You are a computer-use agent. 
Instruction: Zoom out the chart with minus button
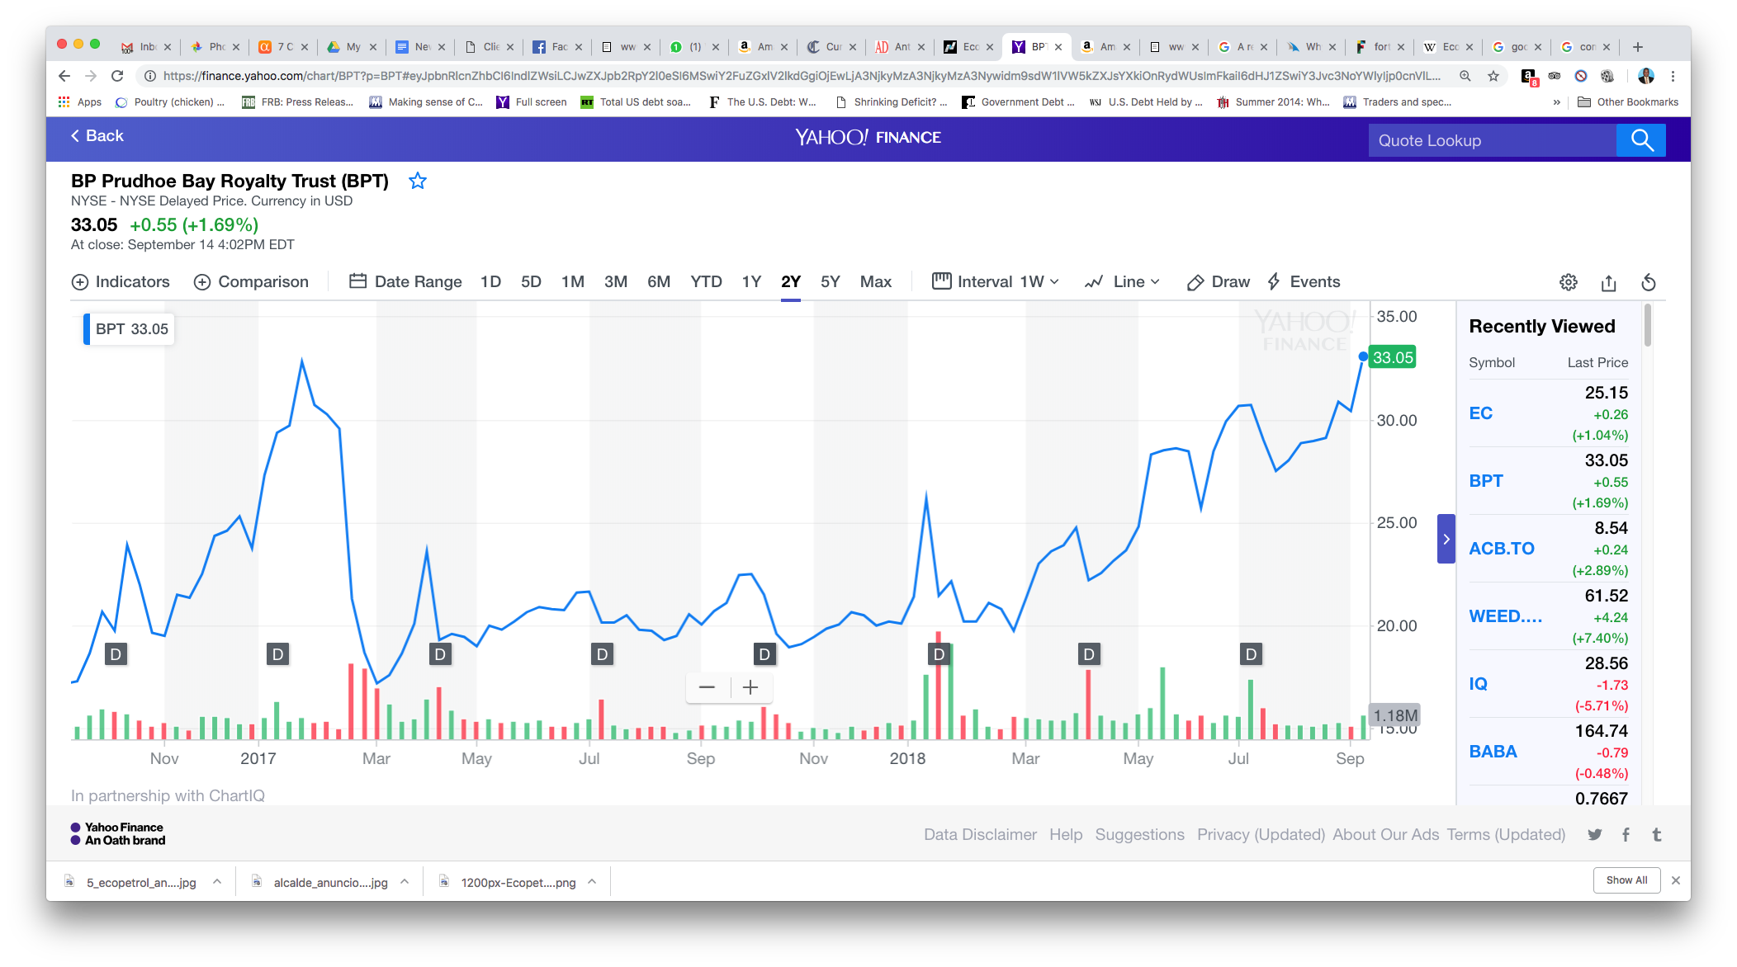[707, 687]
